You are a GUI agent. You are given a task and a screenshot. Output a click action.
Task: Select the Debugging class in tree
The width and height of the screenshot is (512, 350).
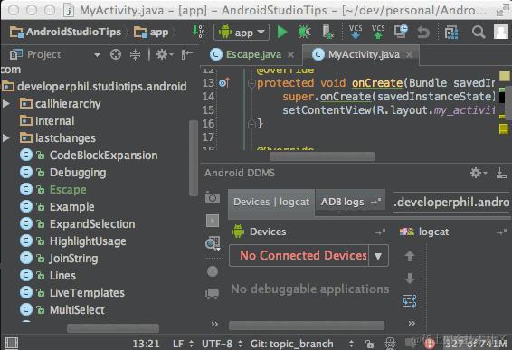pos(78,173)
